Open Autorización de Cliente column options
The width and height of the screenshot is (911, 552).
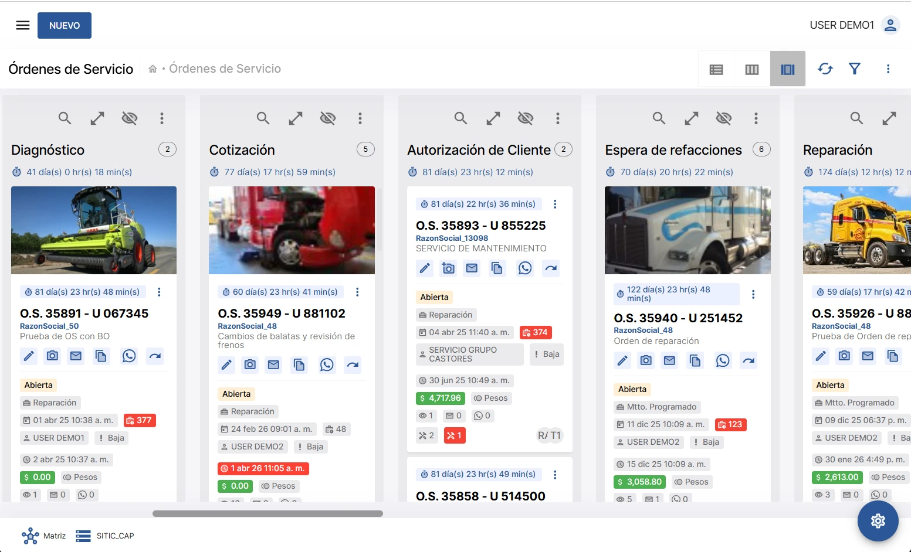558,118
